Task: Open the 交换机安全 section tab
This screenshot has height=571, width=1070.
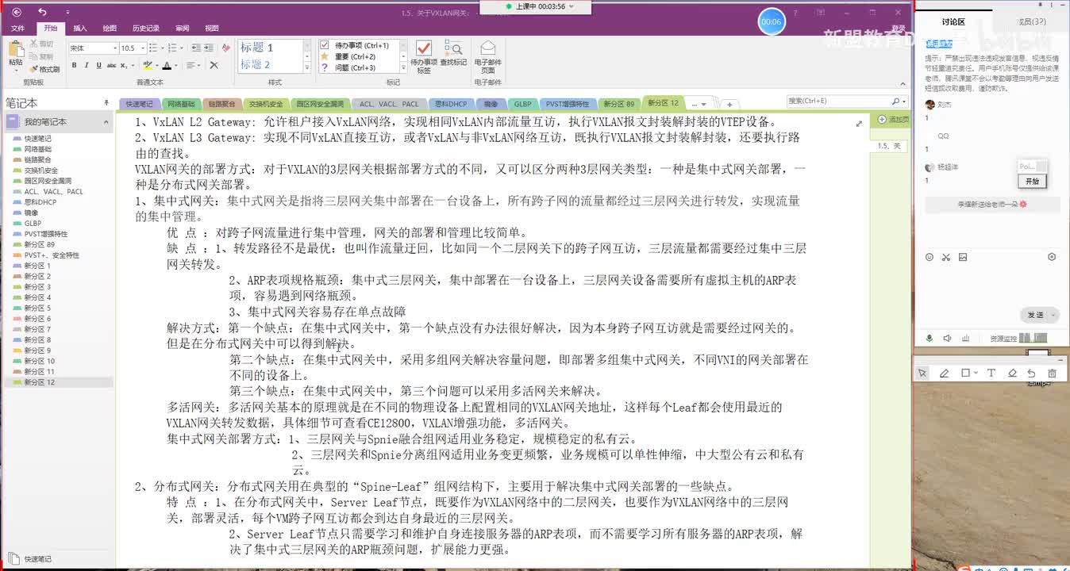Action: (265, 104)
